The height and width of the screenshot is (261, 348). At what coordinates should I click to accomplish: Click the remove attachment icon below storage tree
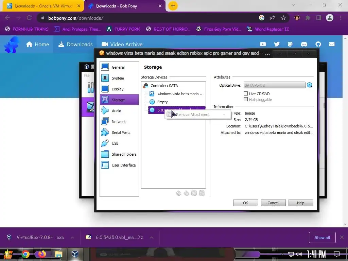(x=202, y=193)
